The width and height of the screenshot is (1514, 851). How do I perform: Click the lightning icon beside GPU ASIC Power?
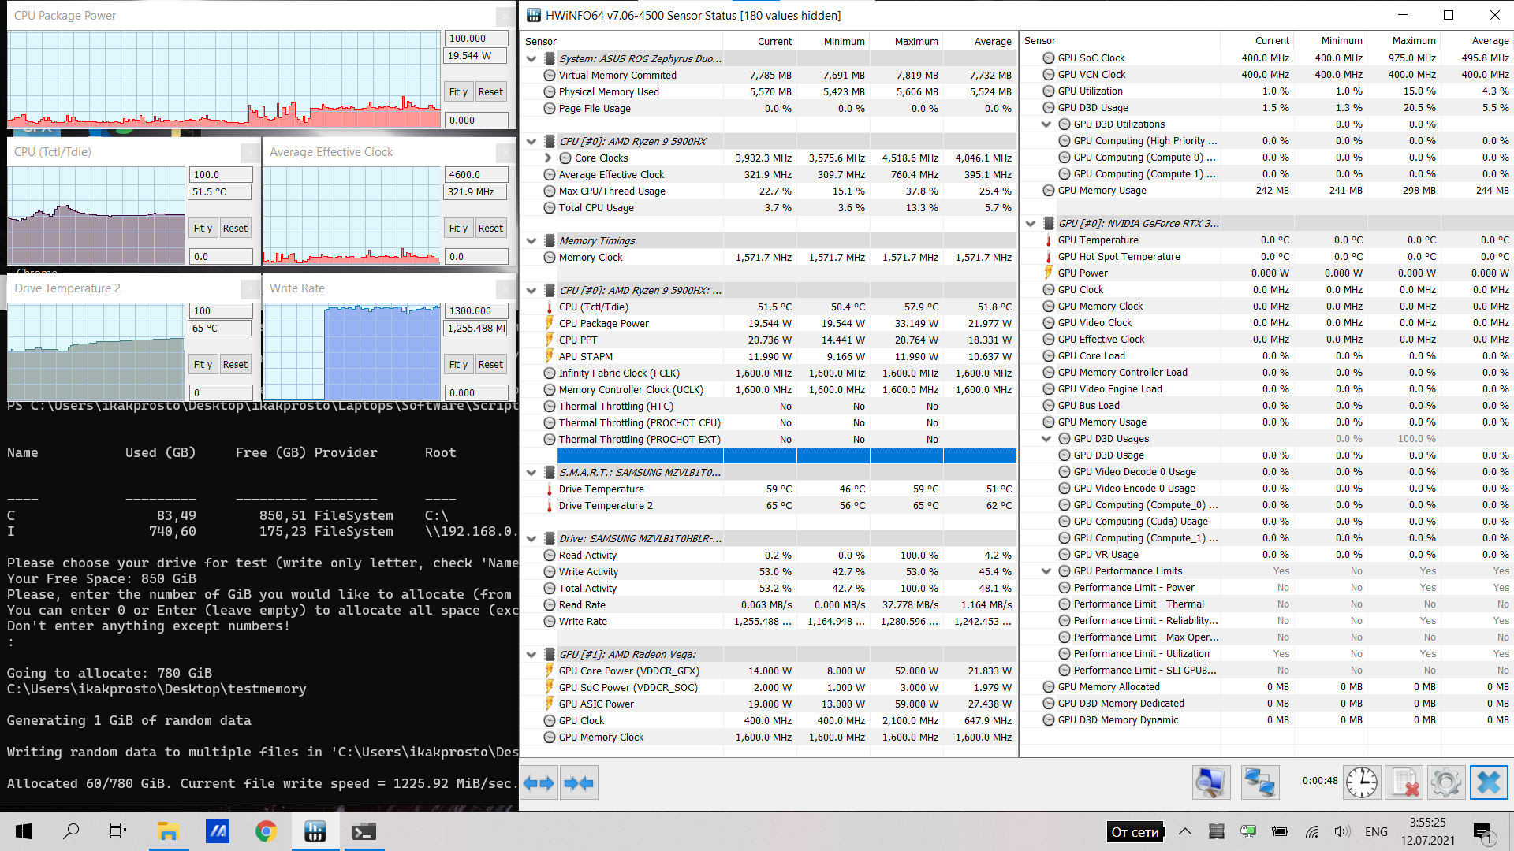point(550,704)
